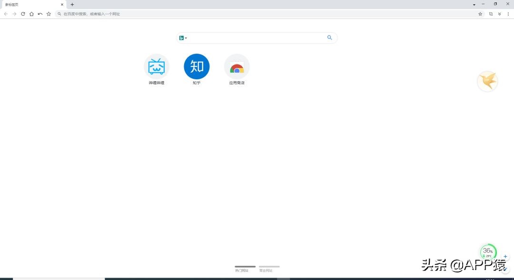
Task: Click the 36% memory usage widget
Action: [488, 252]
